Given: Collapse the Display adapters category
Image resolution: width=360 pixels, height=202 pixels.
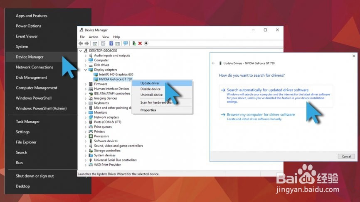Looking at the screenshot, I should [86, 70].
